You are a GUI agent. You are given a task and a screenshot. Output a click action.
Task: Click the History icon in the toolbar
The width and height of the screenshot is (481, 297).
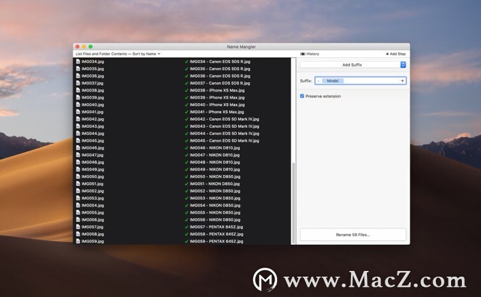(303, 54)
